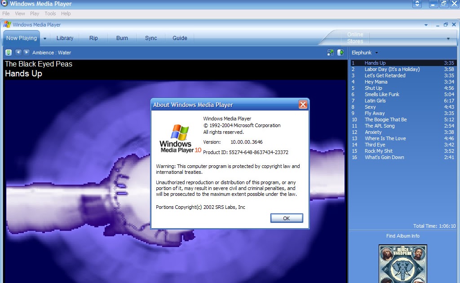Click the Windows flag logo in inner title bar
This screenshot has height=283, width=460.
pyautogui.click(x=7, y=25)
